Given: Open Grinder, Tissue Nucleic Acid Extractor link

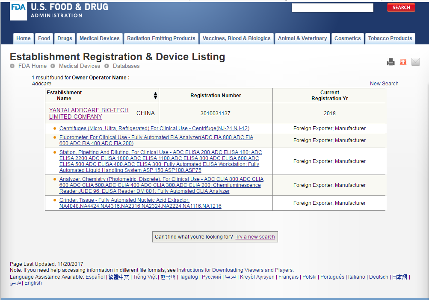Looking at the screenshot, I should click(140, 203).
